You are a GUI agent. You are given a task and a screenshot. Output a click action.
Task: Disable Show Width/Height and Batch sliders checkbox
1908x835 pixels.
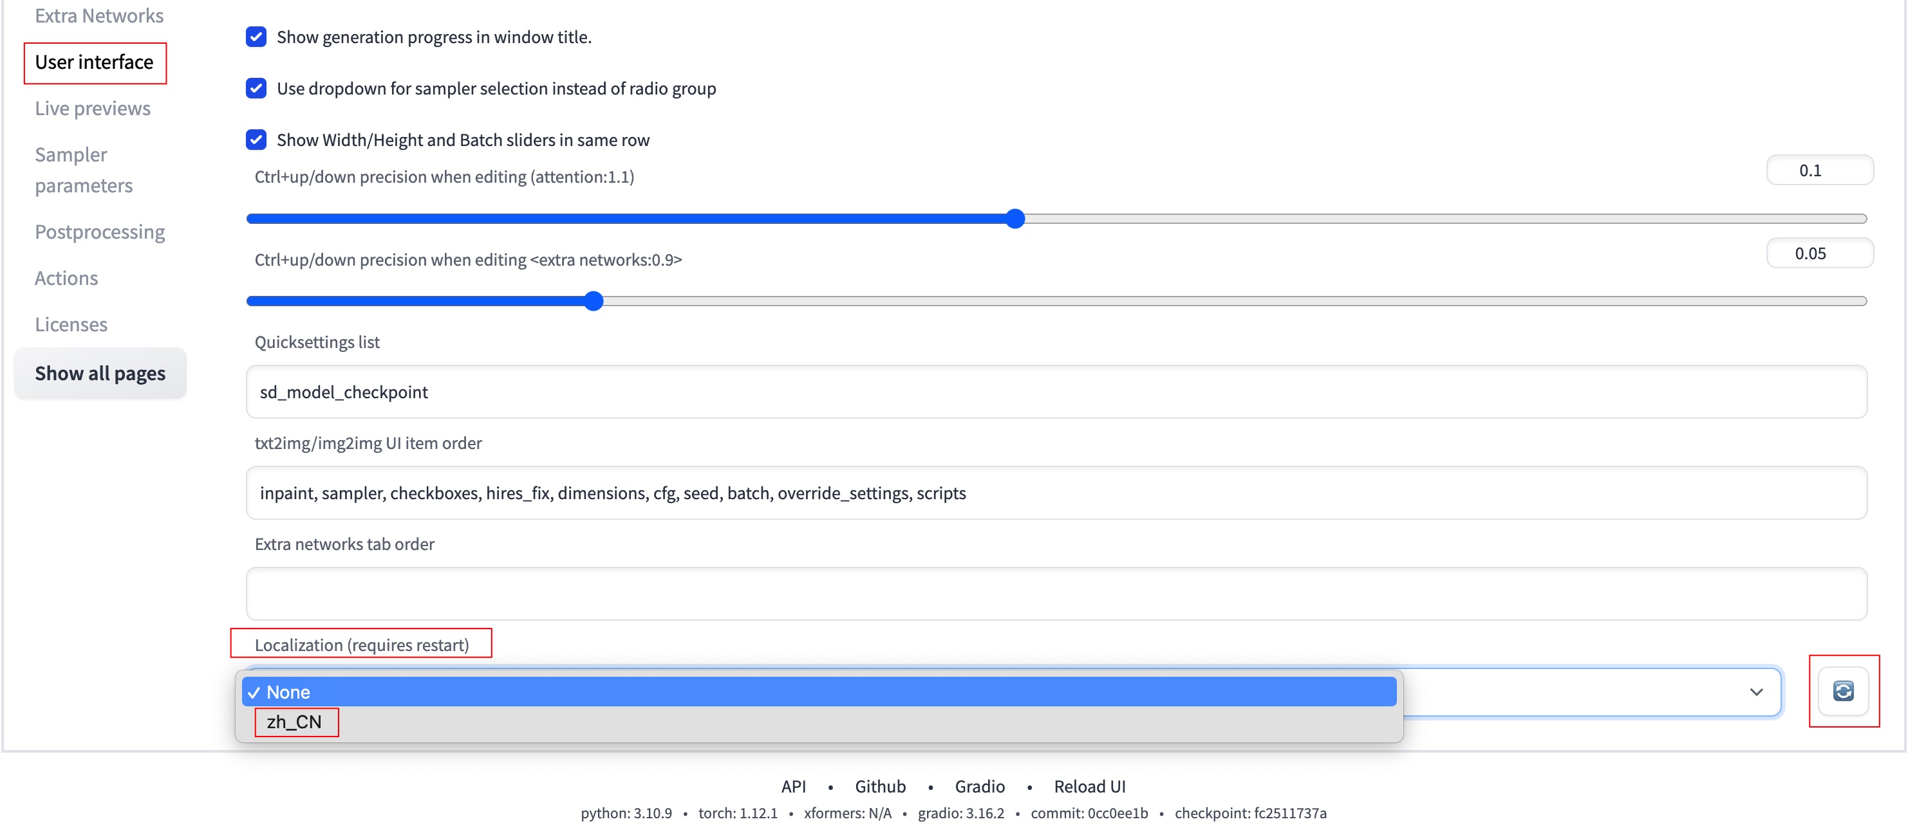click(256, 140)
